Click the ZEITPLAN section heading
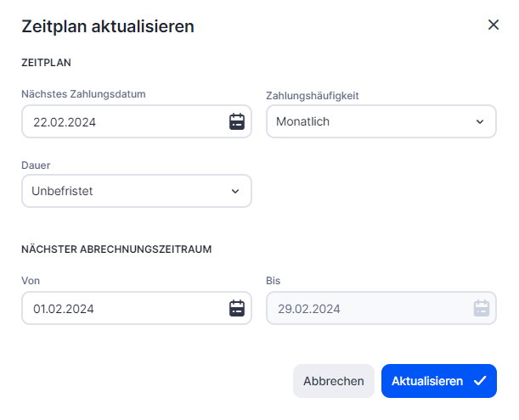 coord(46,62)
